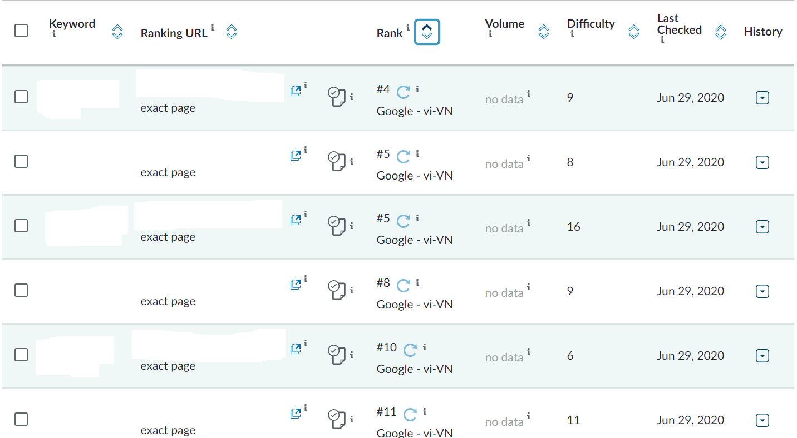Sort by Ranking URL column arrows
Image resolution: width=797 pixels, height=438 pixels.
(x=232, y=32)
